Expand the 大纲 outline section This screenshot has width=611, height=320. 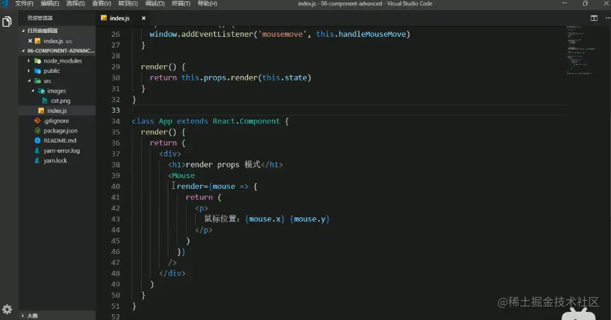pyautogui.click(x=23, y=316)
